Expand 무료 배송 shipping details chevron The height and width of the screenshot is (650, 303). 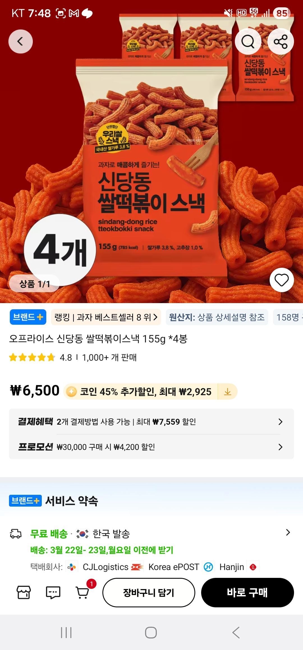pyautogui.click(x=288, y=532)
